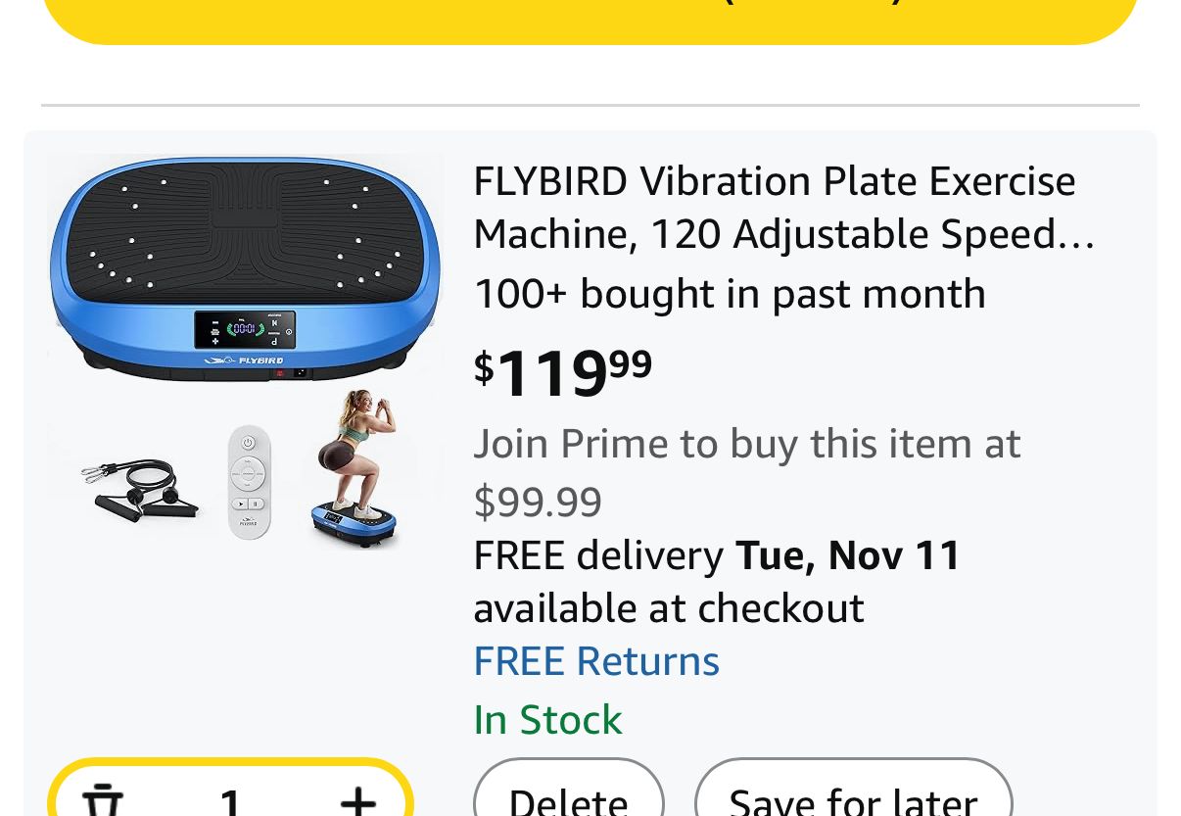1181x816 pixels.
Task: Tap the LCD display on the vibration plate
Action: coord(245,329)
